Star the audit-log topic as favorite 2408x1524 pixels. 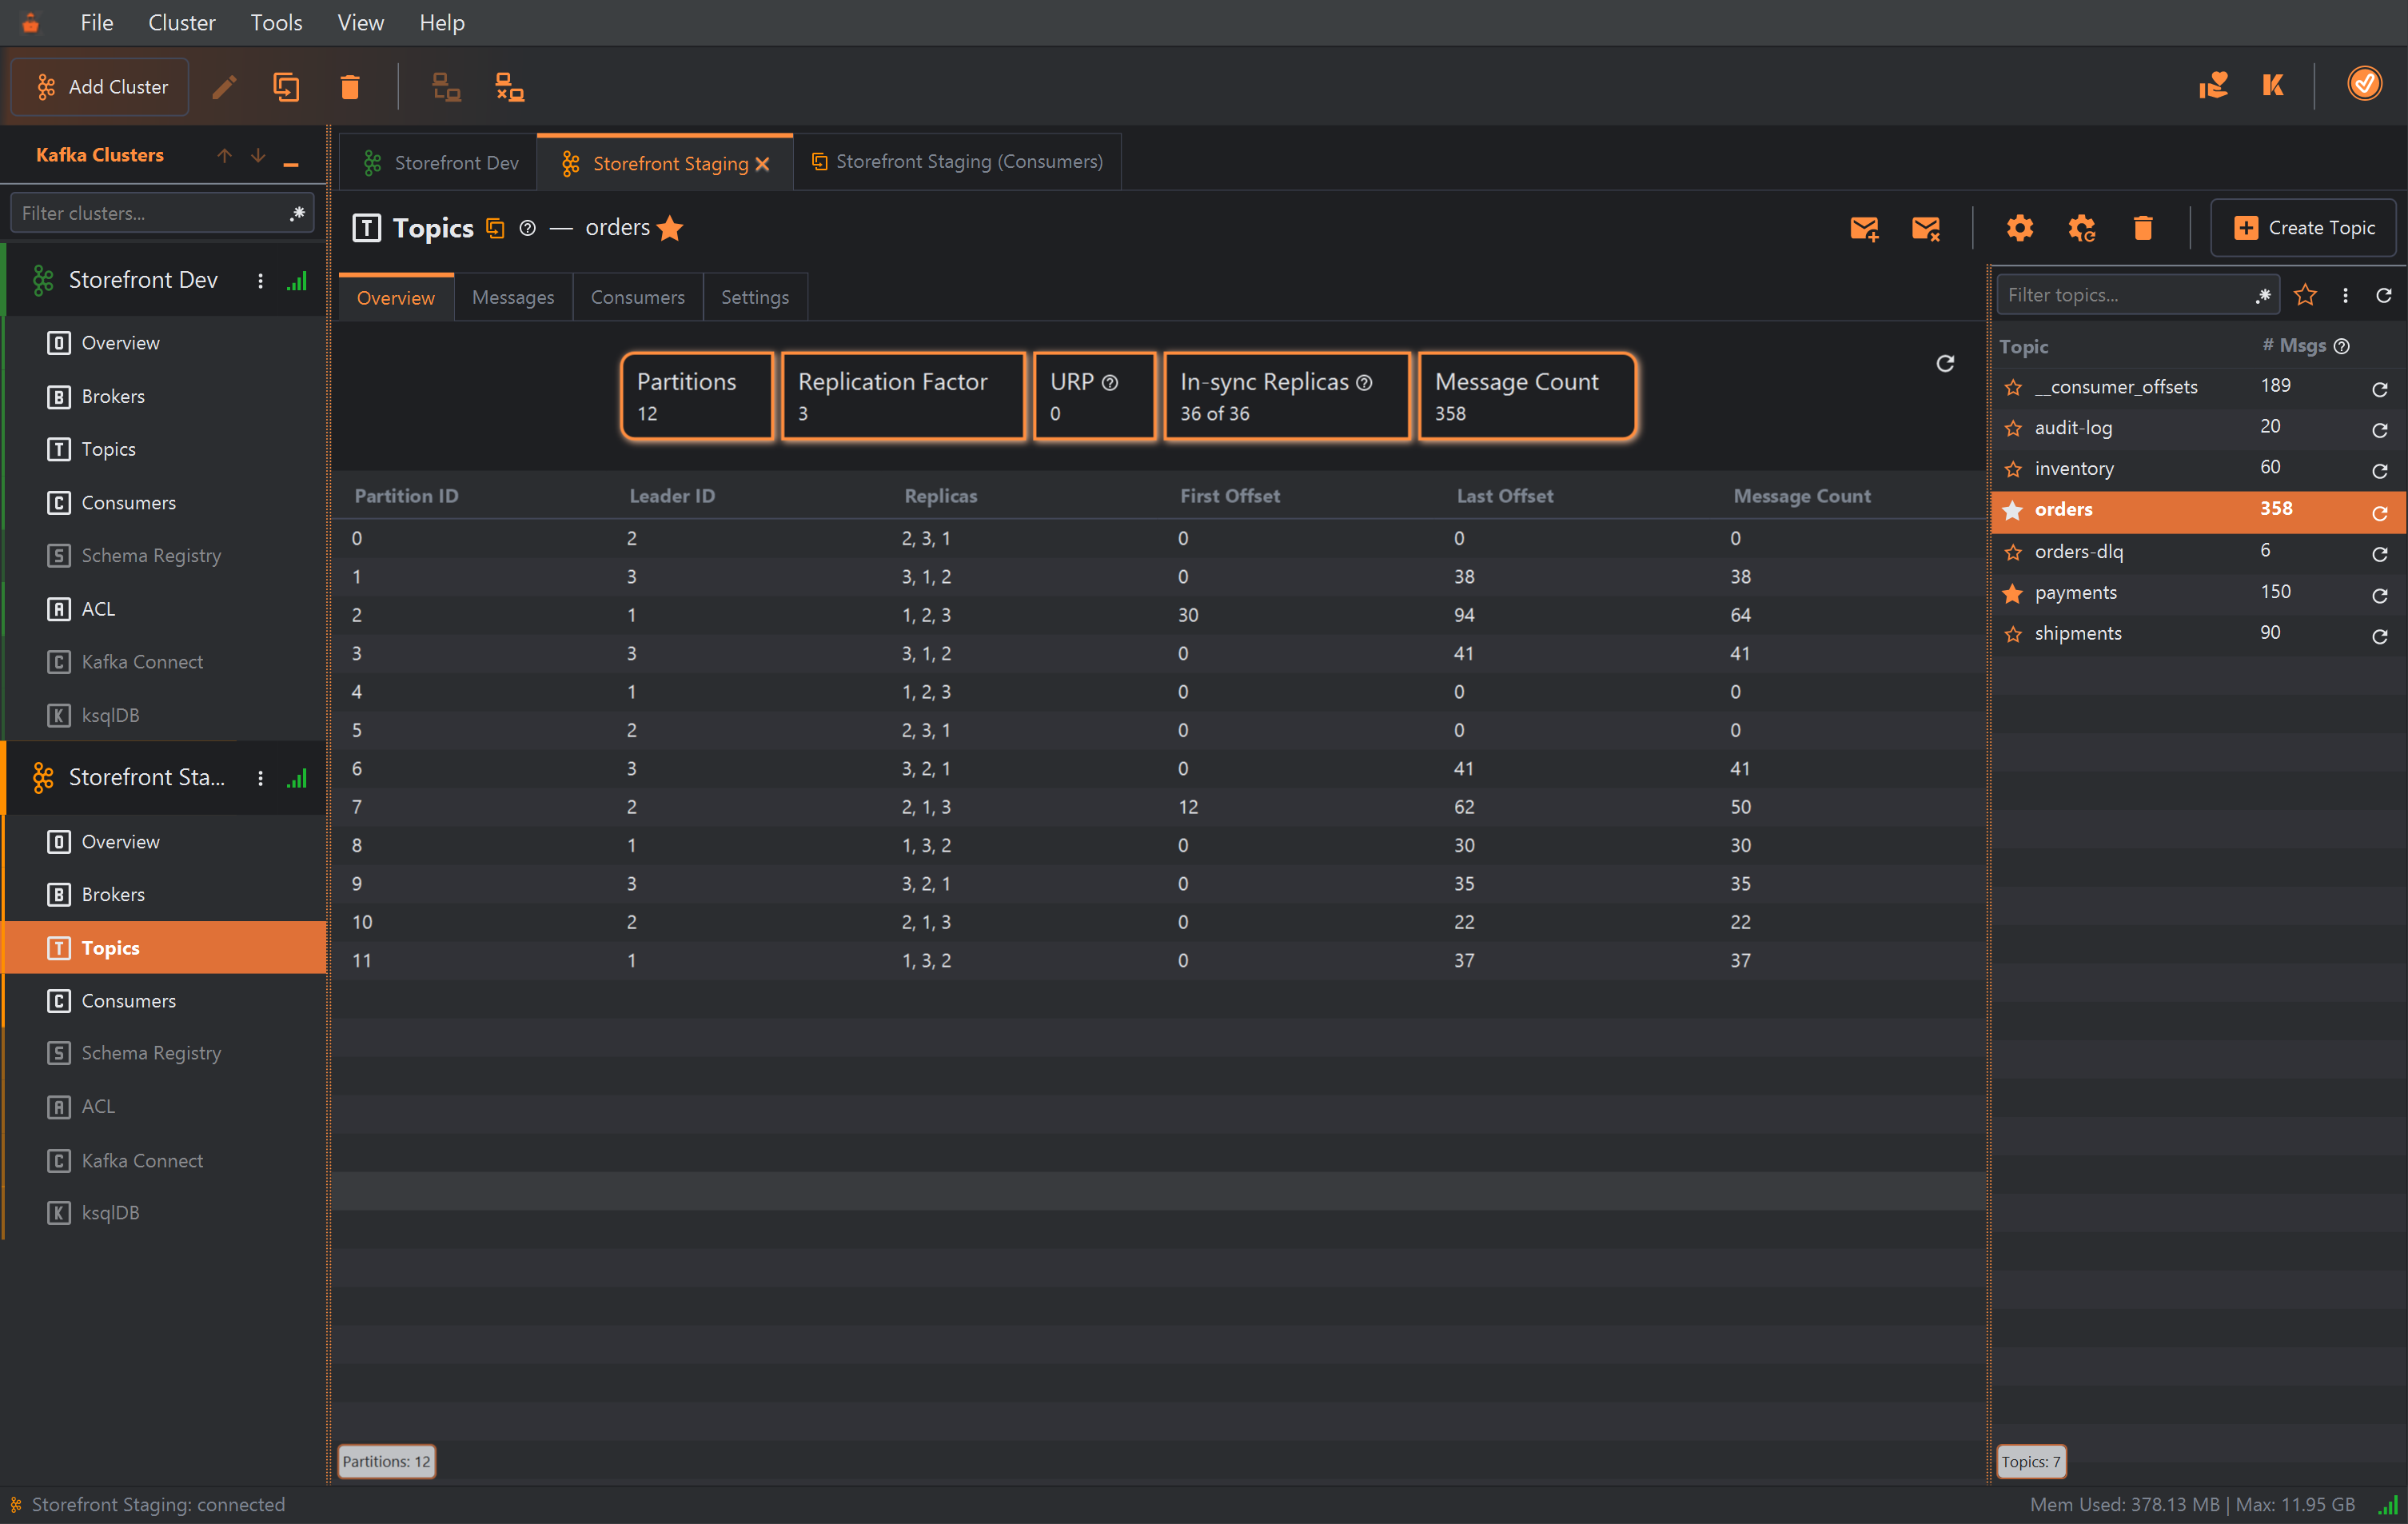(x=2013, y=429)
